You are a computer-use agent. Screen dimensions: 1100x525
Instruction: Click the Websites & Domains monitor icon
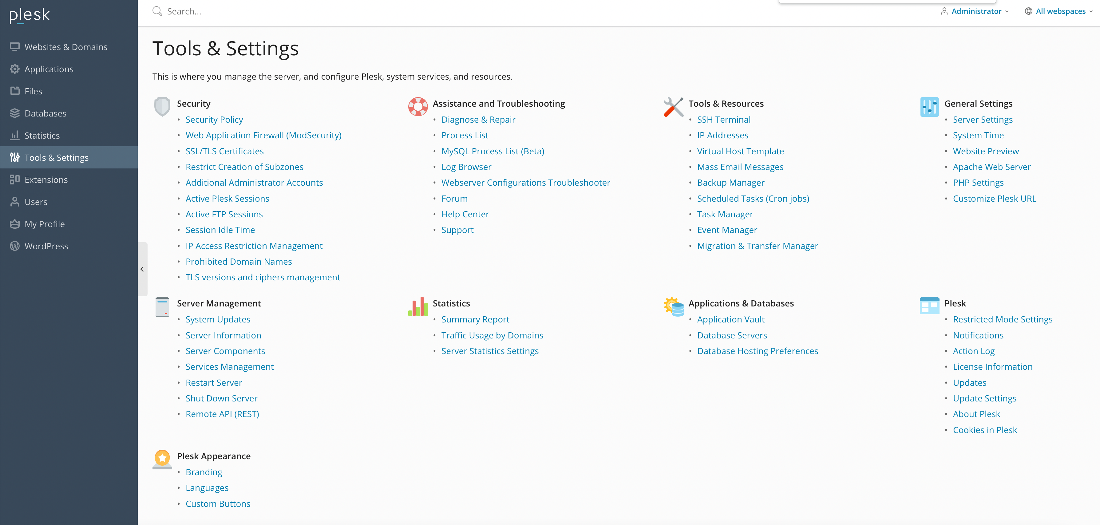(x=15, y=47)
